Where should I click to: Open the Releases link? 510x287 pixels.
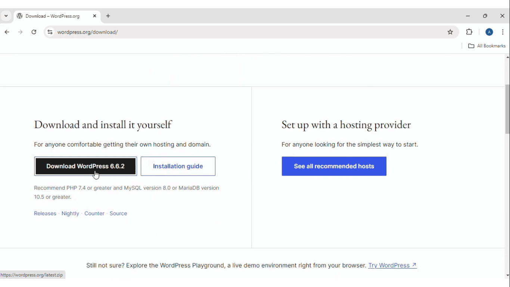point(45,213)
